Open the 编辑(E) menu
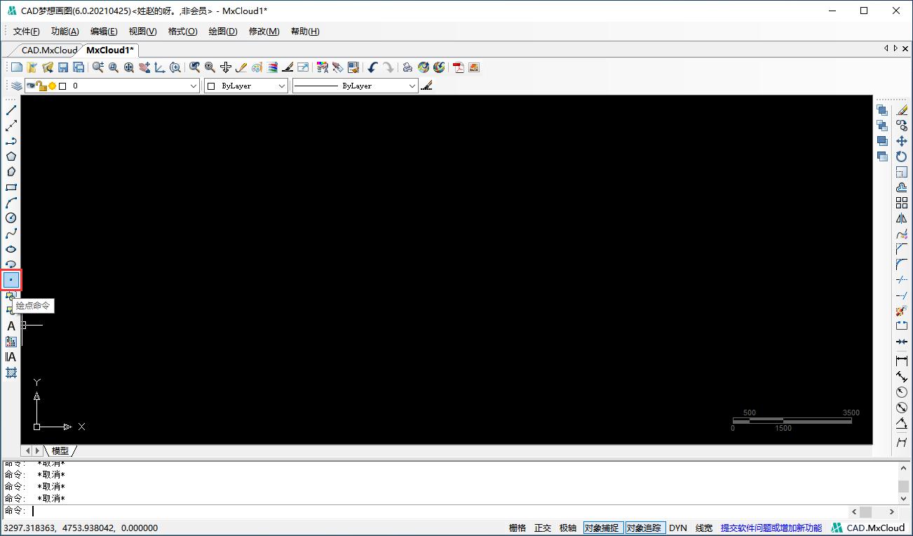Screen dimensions: 913x536 pyautogui.click(x=104, y=32)
